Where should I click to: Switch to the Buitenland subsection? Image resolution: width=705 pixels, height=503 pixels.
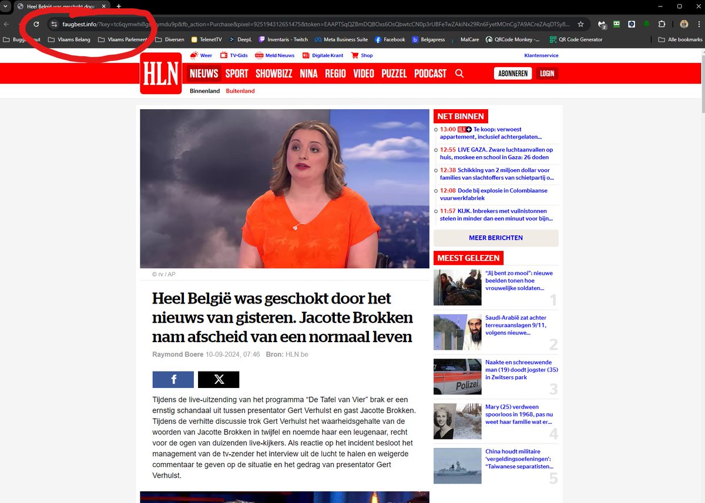click(240, 91)
